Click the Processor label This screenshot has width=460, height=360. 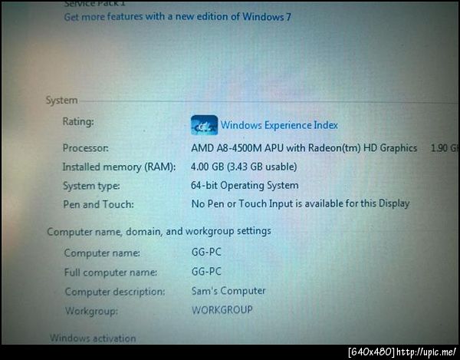[x=85, y=147]
